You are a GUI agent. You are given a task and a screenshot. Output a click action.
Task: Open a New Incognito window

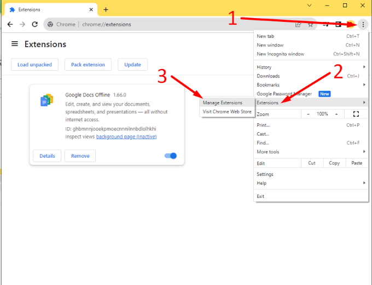click(x=311, y=54)
